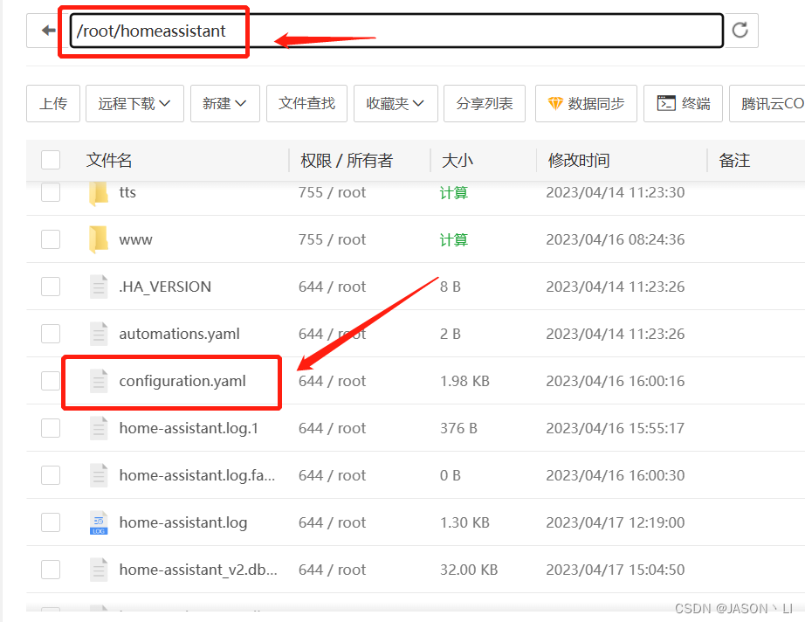Tick the home-assistant.log.fa... checkbox
Screen dimensions: 805x622
pyautogui.click(x=51, y=475)
